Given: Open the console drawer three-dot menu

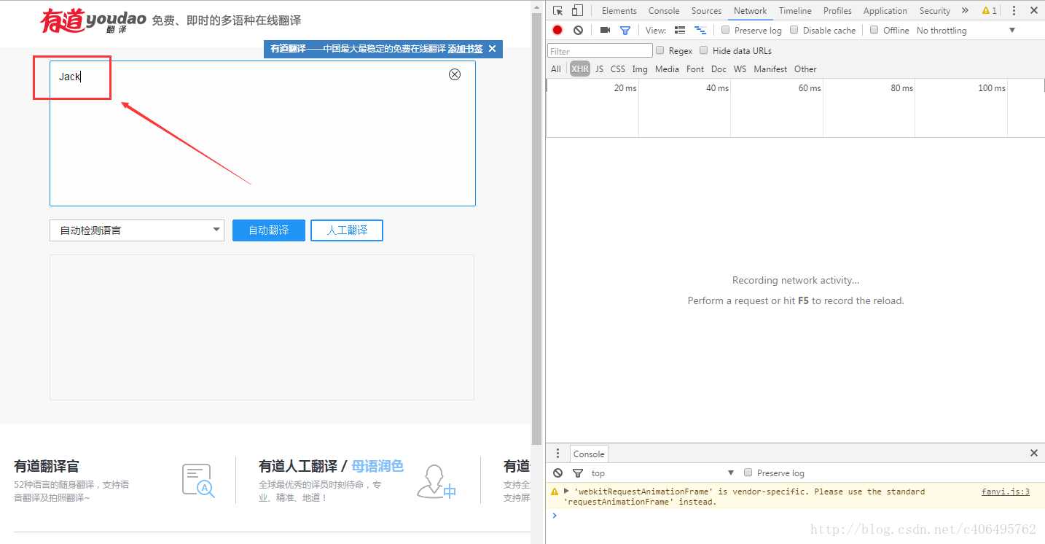Looking at the screenshot, I should (557, 453).
